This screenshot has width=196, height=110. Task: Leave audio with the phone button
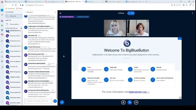130,102
